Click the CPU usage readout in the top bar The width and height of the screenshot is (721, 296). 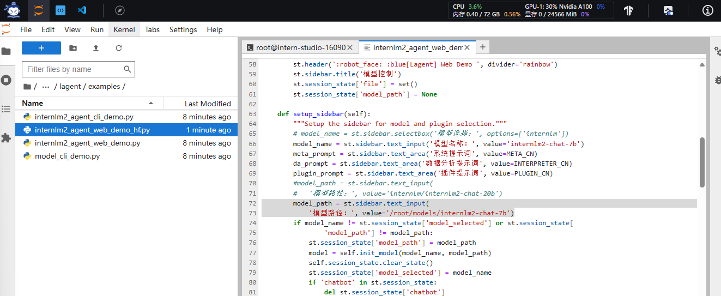coord(468,7)
